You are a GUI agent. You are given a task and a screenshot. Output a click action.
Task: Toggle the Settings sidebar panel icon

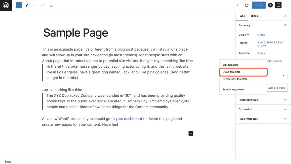278,5
